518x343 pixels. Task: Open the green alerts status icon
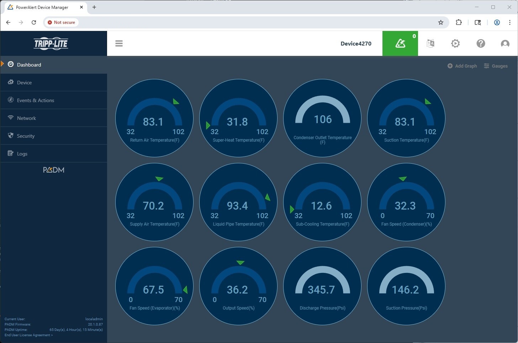pos(400,43)
